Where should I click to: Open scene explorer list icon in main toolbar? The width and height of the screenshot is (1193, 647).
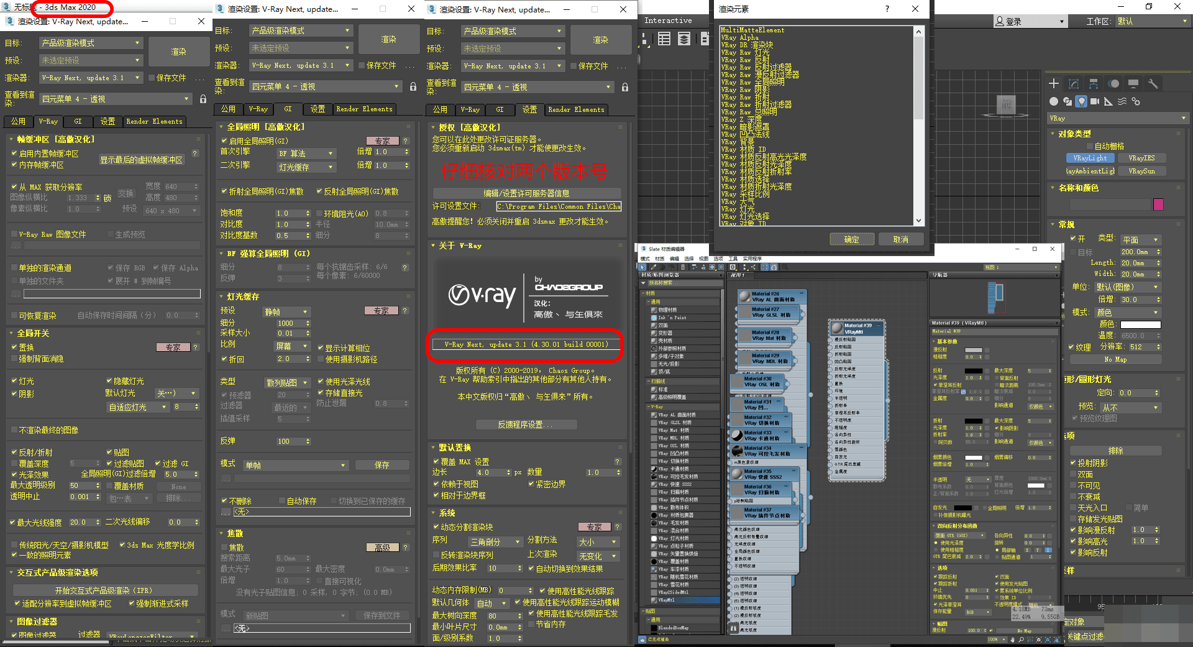coord(664,39)
